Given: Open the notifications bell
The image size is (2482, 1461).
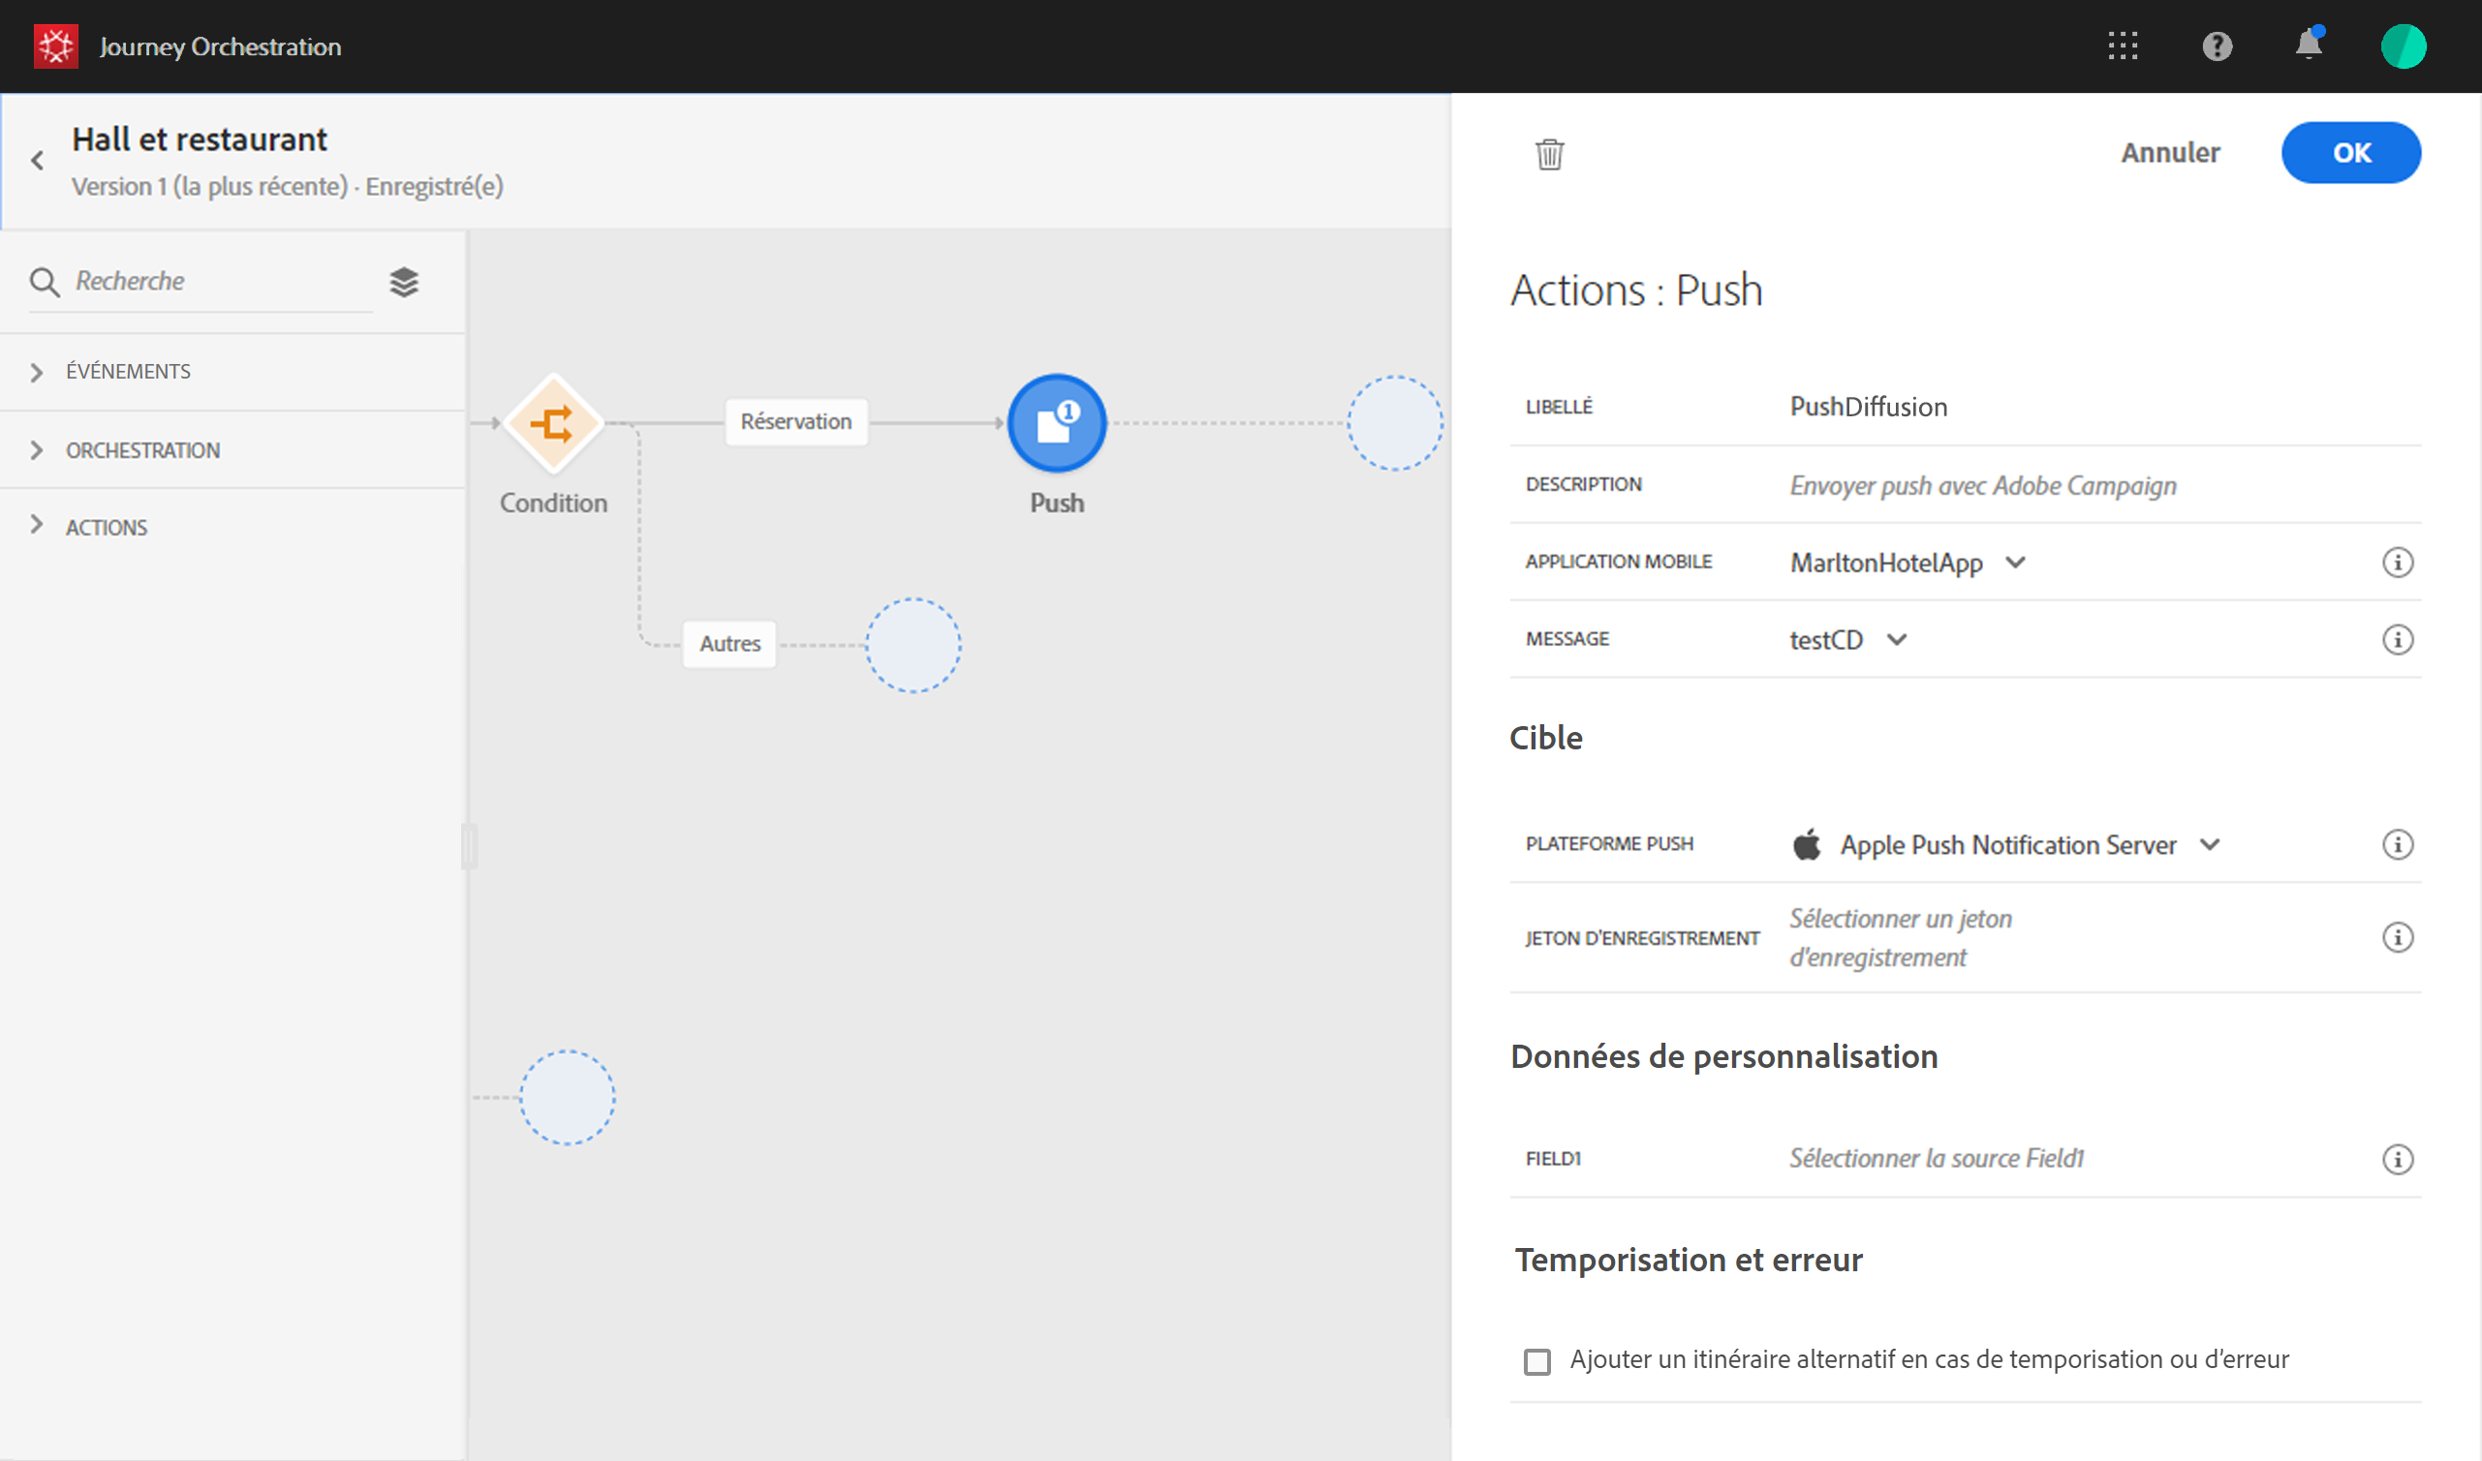Looking at the screenshot, I should point(2309,46).
